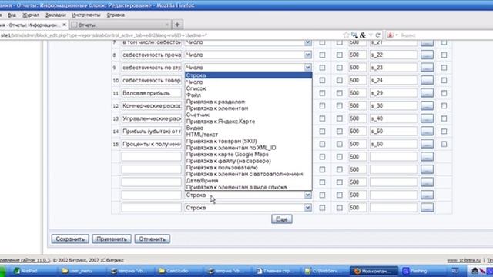
Task: Open the Журнал menu
Action: click(31, 15)
